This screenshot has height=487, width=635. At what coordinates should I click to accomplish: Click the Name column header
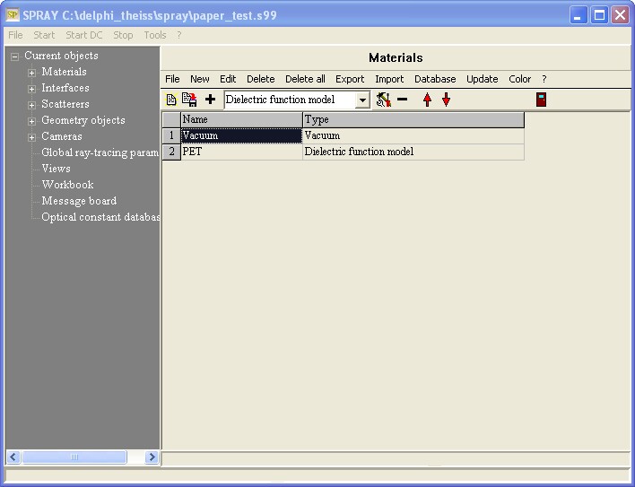(x=241, y=119)
